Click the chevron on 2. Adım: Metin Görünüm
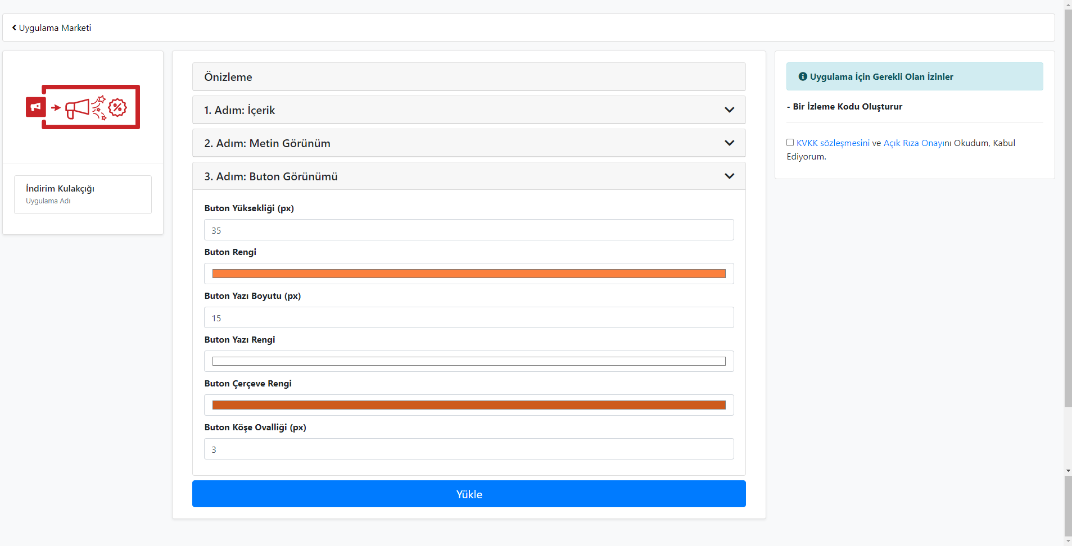1072x546 pixels. 729,143
